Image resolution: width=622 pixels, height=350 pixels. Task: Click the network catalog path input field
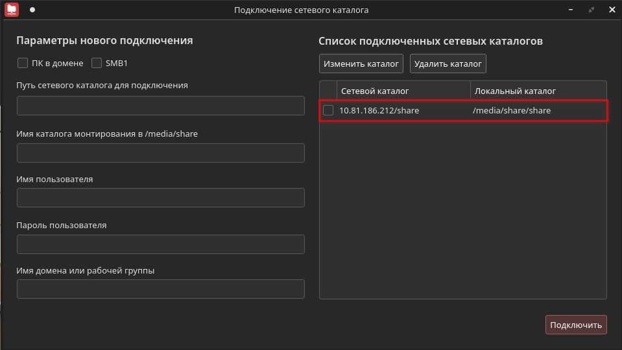point(160,106)
